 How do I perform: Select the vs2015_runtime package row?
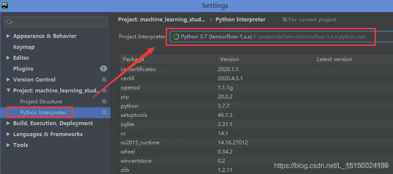tap(256, 143)
